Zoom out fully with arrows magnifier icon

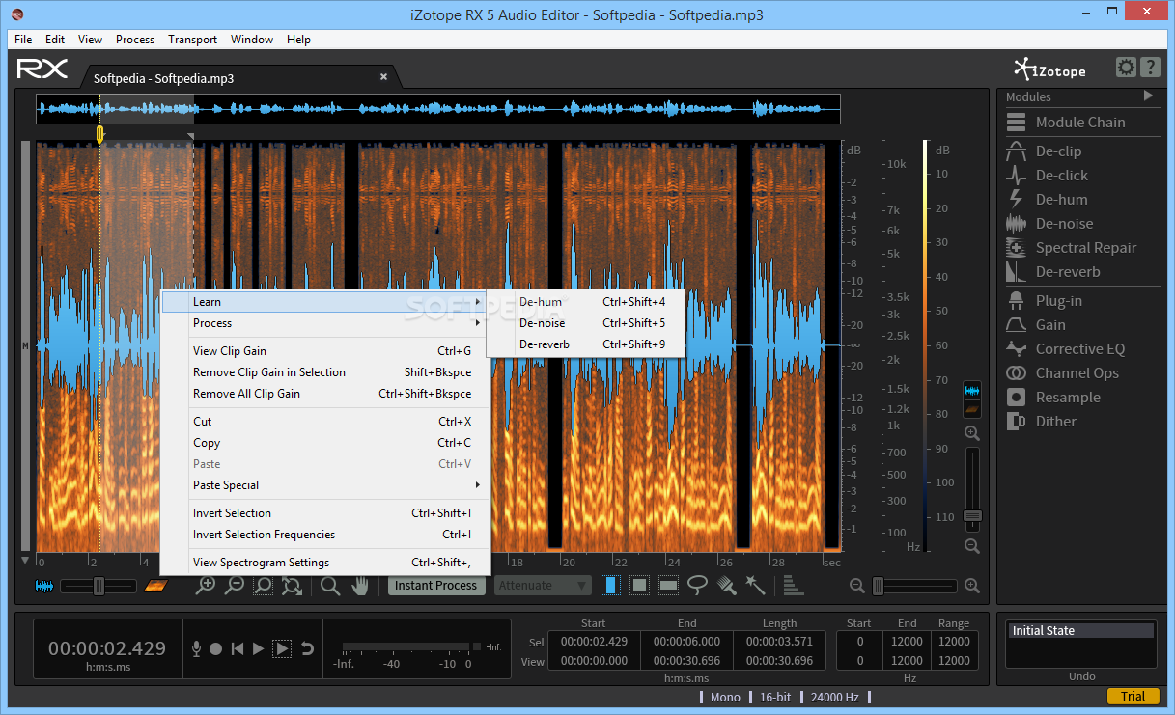[292, 585]
